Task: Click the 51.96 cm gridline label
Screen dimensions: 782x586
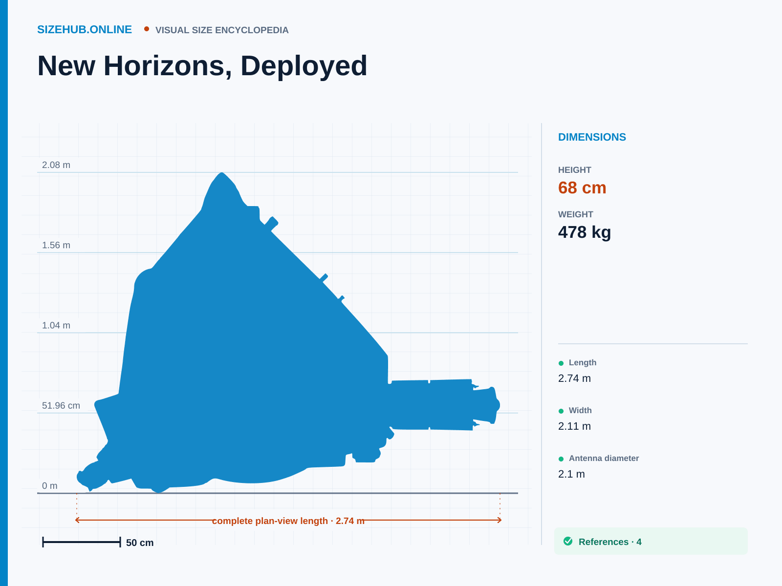Action: (61, 405)
